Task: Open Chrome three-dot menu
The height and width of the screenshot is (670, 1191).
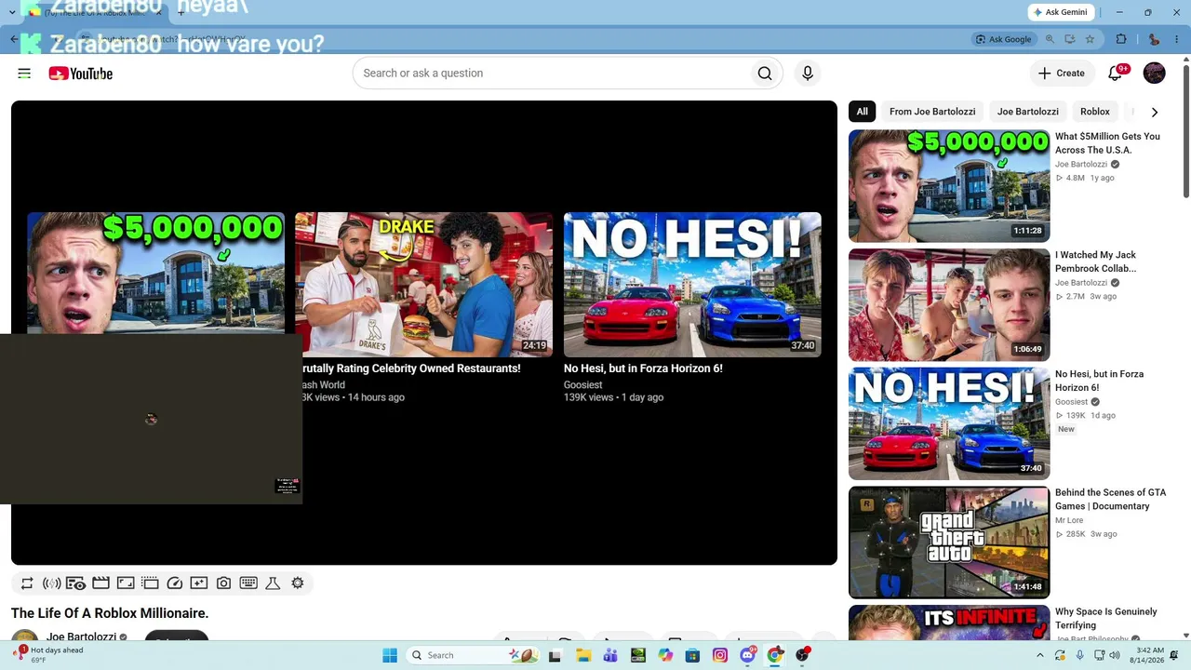Action: point(1178,39)
